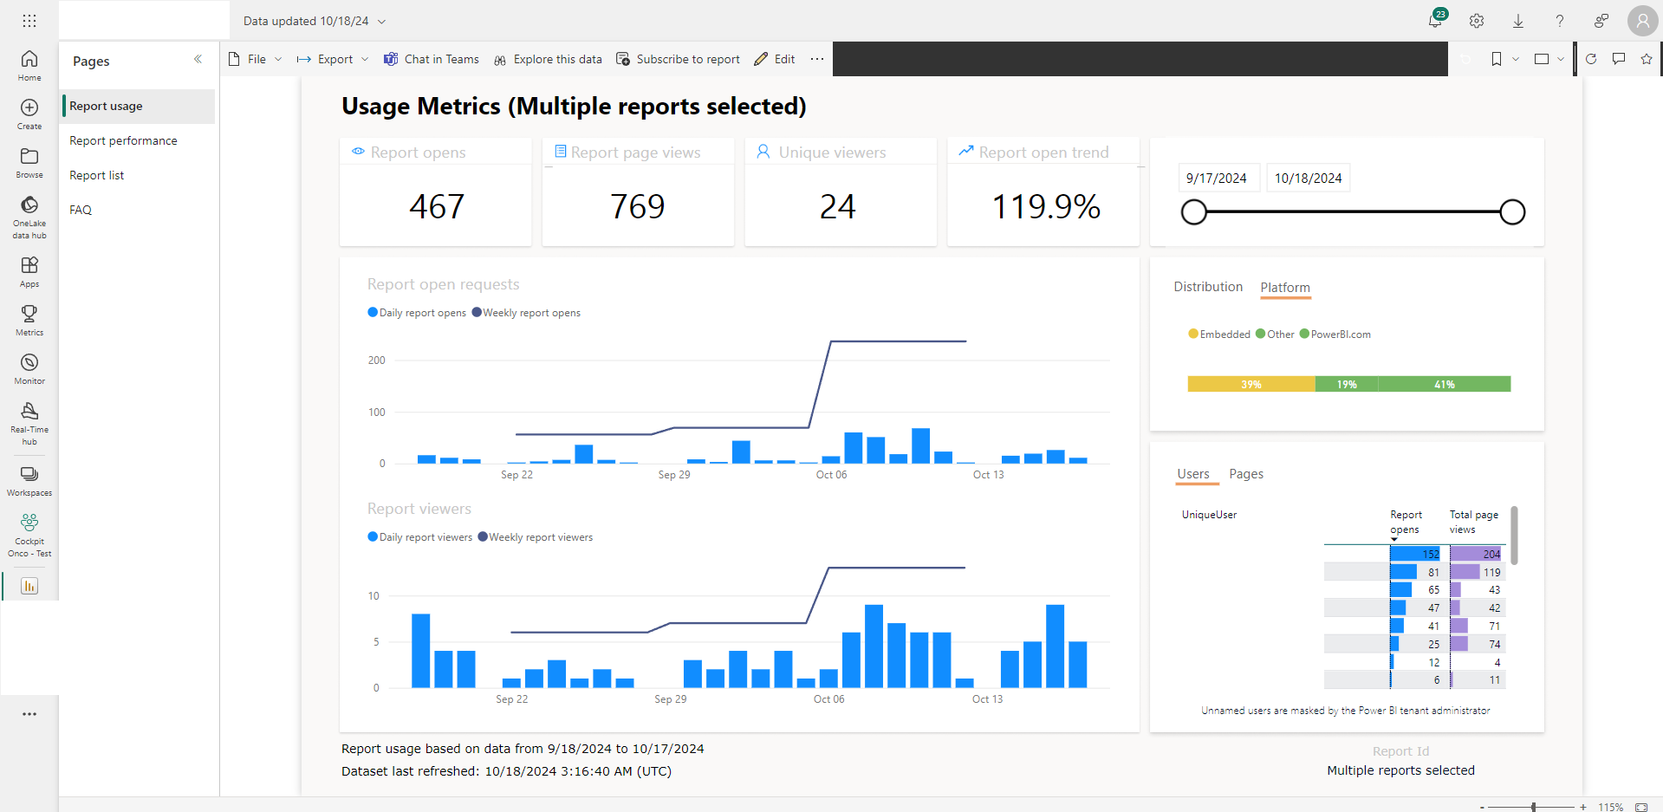Expand the view options dropdown arrow
Screen dimensions: 1663x812
pyautogui.click(x=1561, y=59)
